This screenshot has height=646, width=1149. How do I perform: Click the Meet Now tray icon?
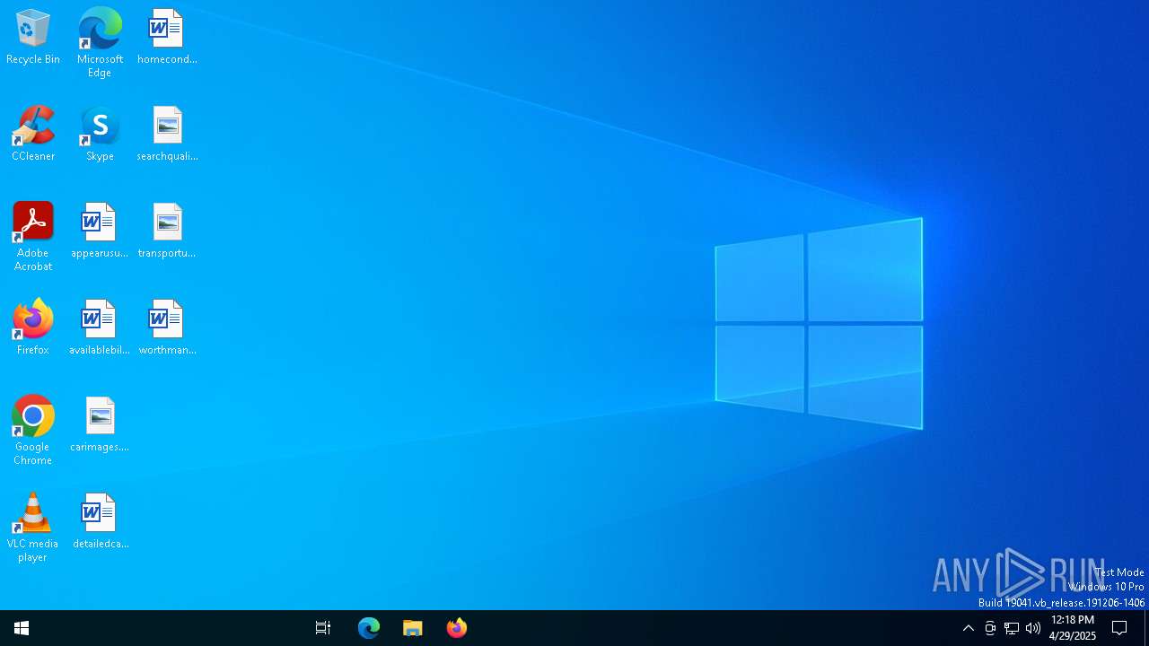click(990, 628)
